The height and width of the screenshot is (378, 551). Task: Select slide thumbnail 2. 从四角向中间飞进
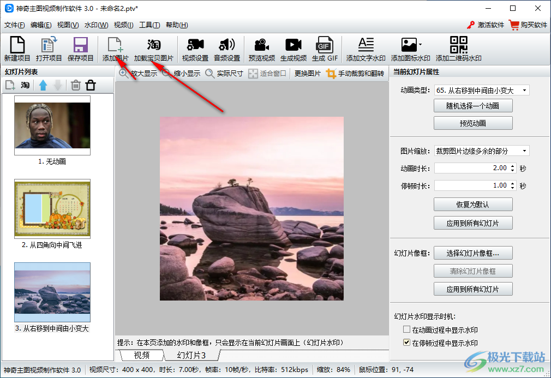coord(52,209)
